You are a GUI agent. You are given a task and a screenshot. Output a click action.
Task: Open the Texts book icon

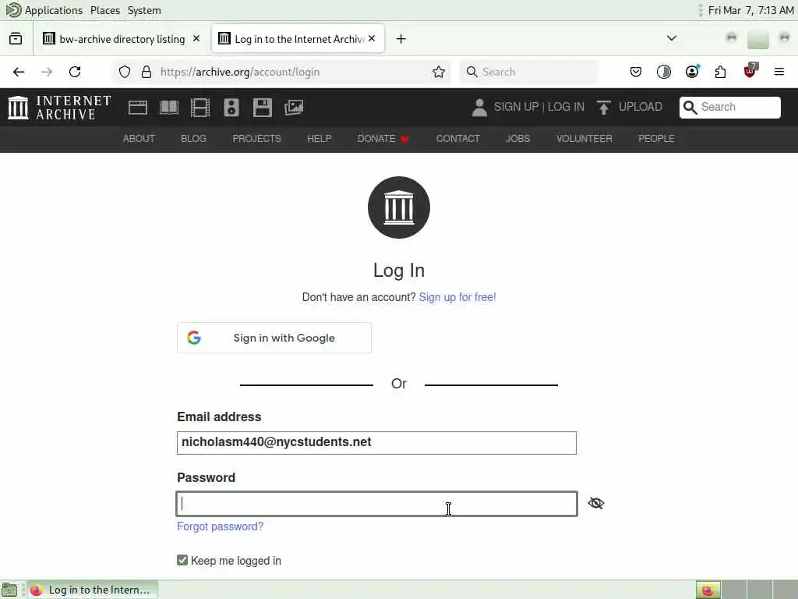pos(169,108)
